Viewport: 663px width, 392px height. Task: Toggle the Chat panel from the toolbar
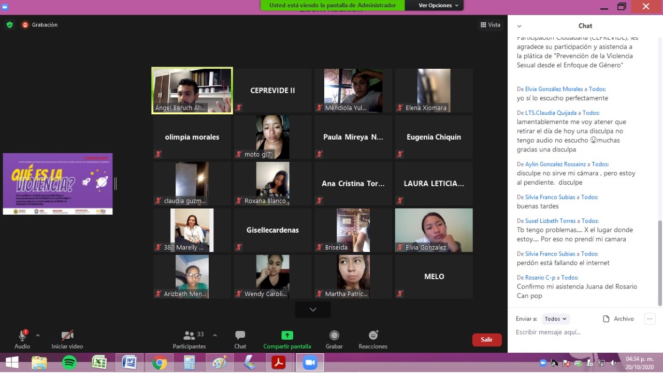point(240,339)
